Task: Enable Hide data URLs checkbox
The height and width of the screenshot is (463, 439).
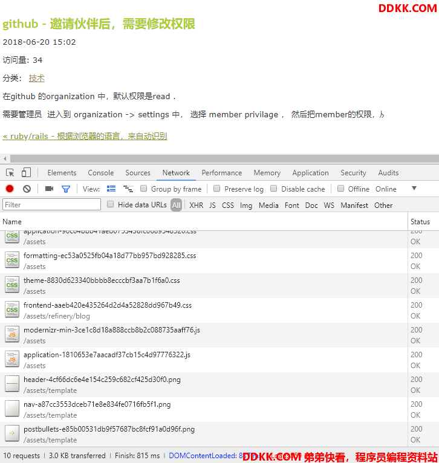Action: pos(110,204)
